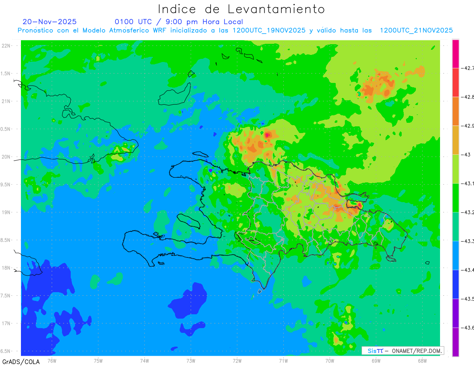Select the teal swatch between -43.2 and -43.3
474x366 pixels.
point(455,226)
